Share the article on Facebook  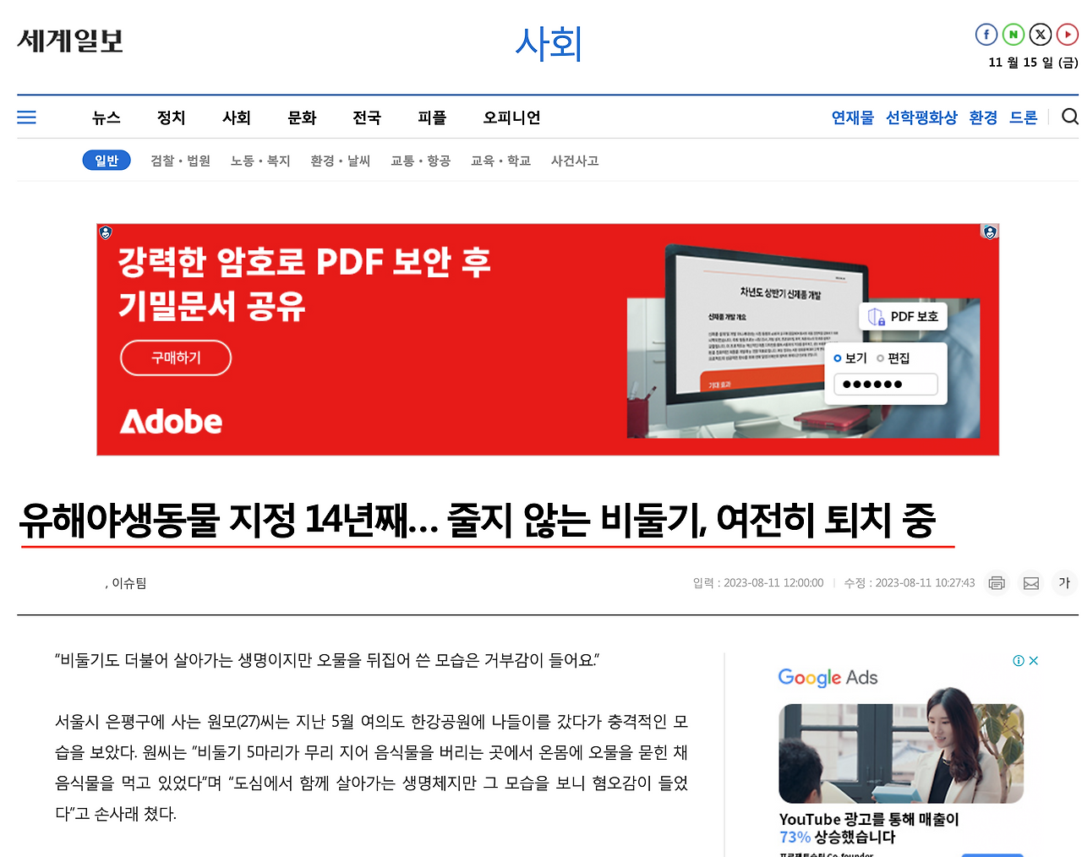coord(986,34)
